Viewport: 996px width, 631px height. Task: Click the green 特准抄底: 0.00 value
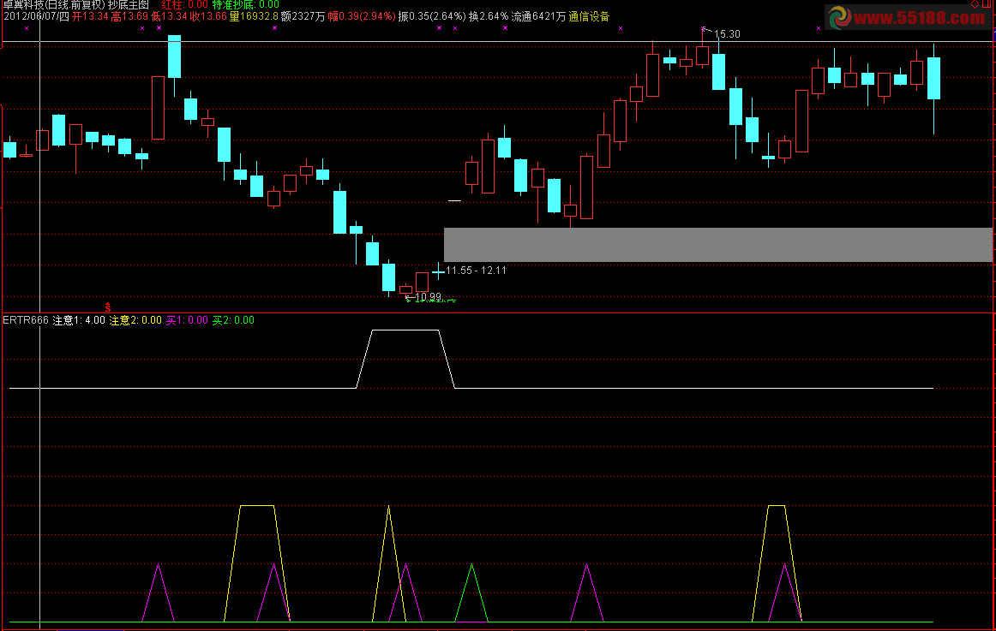pos(246,4)
